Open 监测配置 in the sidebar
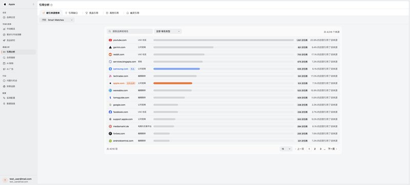Screen dimensions: 410x185 tap(18, 98)
